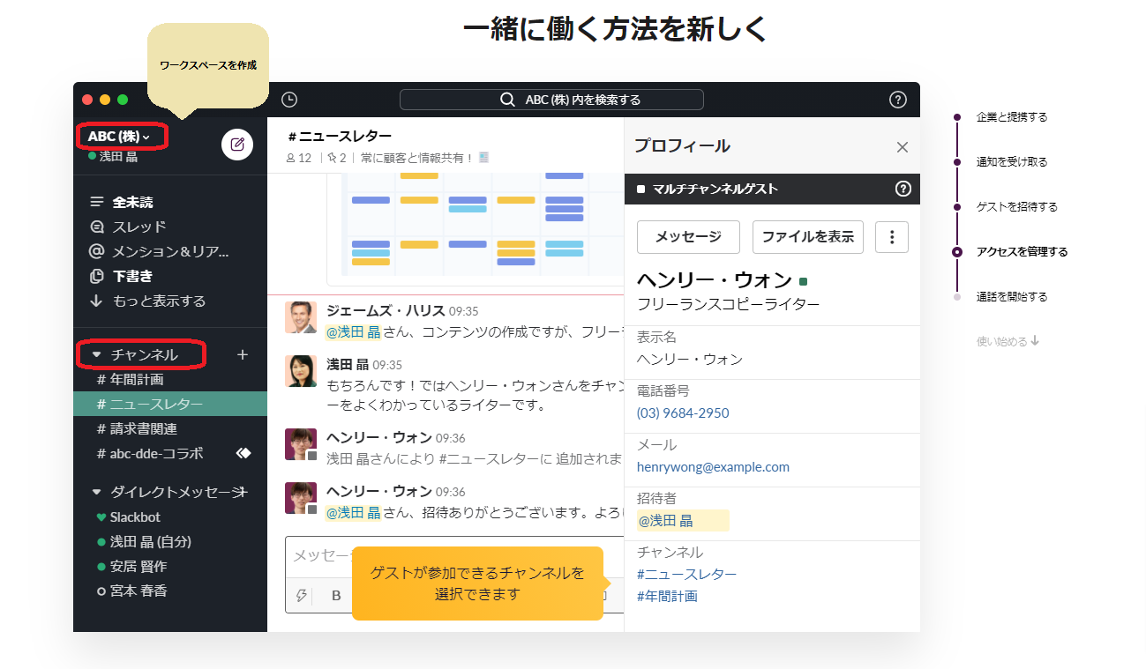Click the message input field
The image size is (1146, 669).
pos(454,555)
